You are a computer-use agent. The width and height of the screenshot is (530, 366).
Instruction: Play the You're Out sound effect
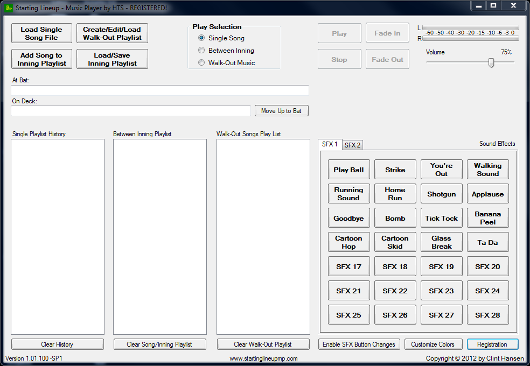pyautogui.click(x=442, y=170)
